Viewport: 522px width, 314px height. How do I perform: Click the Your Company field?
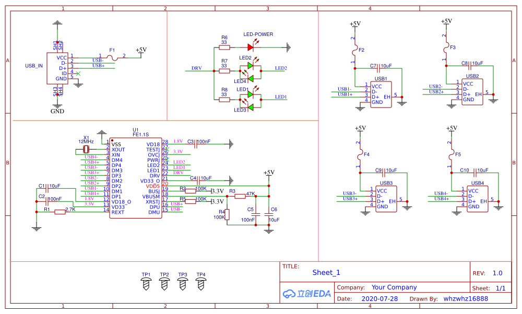pos(394,287)
